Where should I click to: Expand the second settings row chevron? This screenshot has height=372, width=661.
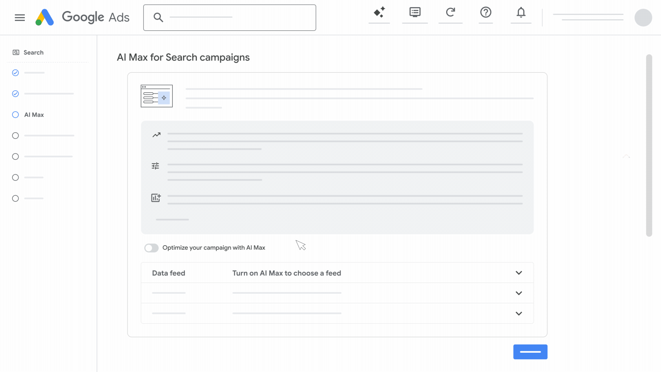519,293
